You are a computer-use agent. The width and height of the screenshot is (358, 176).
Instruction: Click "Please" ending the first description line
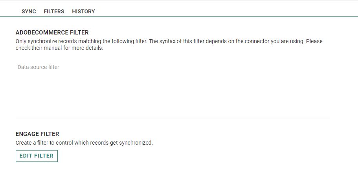click(314, 41)
